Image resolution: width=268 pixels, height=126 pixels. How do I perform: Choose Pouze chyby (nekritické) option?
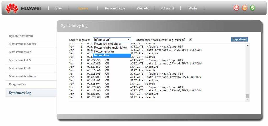tap(112, 48)
